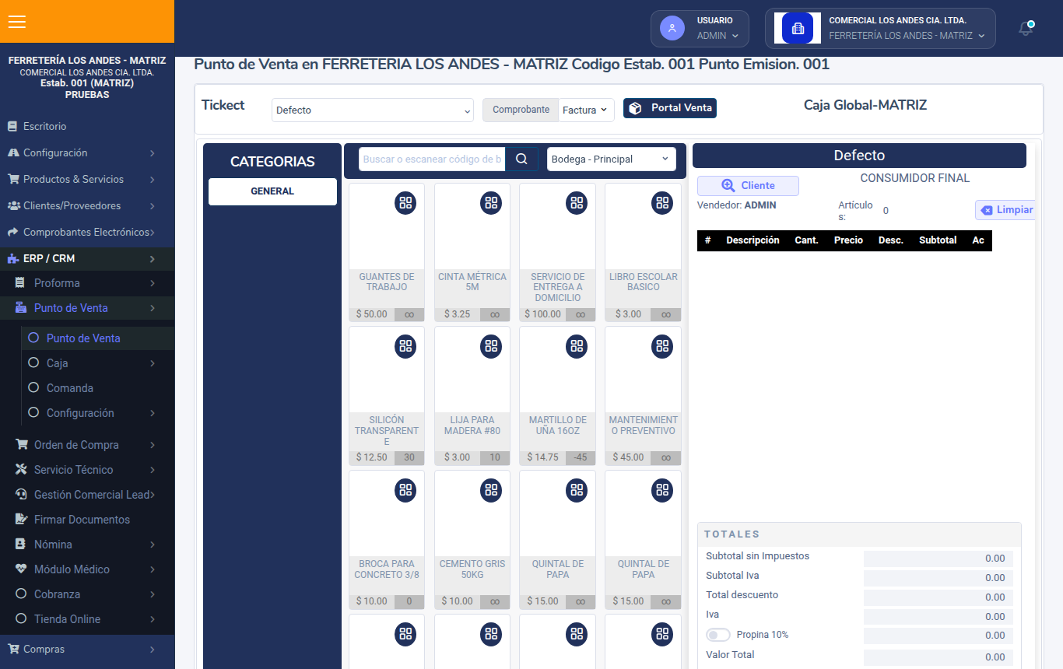1063x669 pixels.
Task: Open options icon on MARTILLO DE UÑA 16OZ card
Action: 576,346
